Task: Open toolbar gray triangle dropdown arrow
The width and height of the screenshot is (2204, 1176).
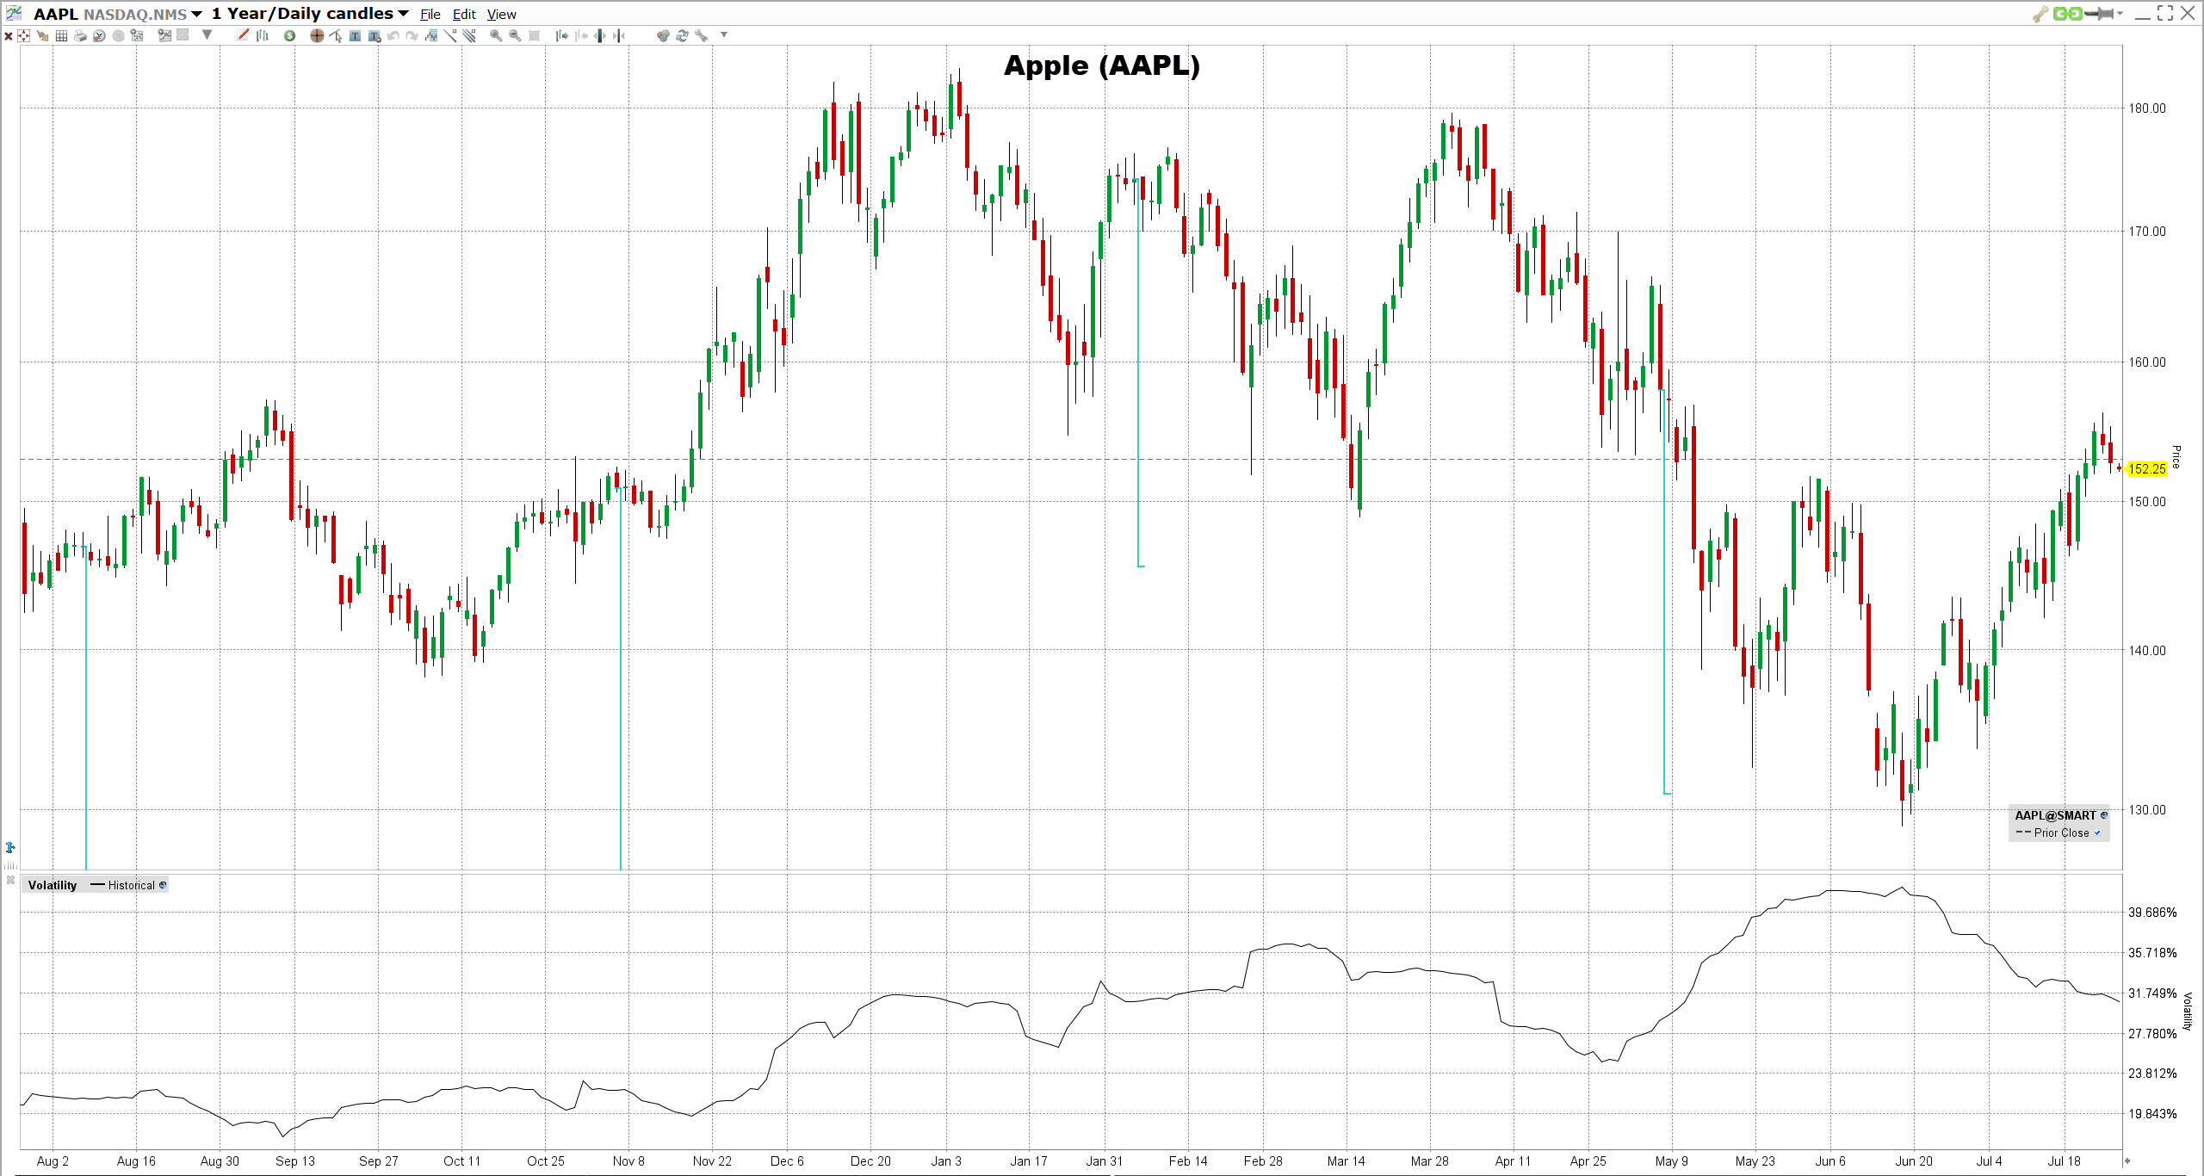Action: tap(207, 34)
